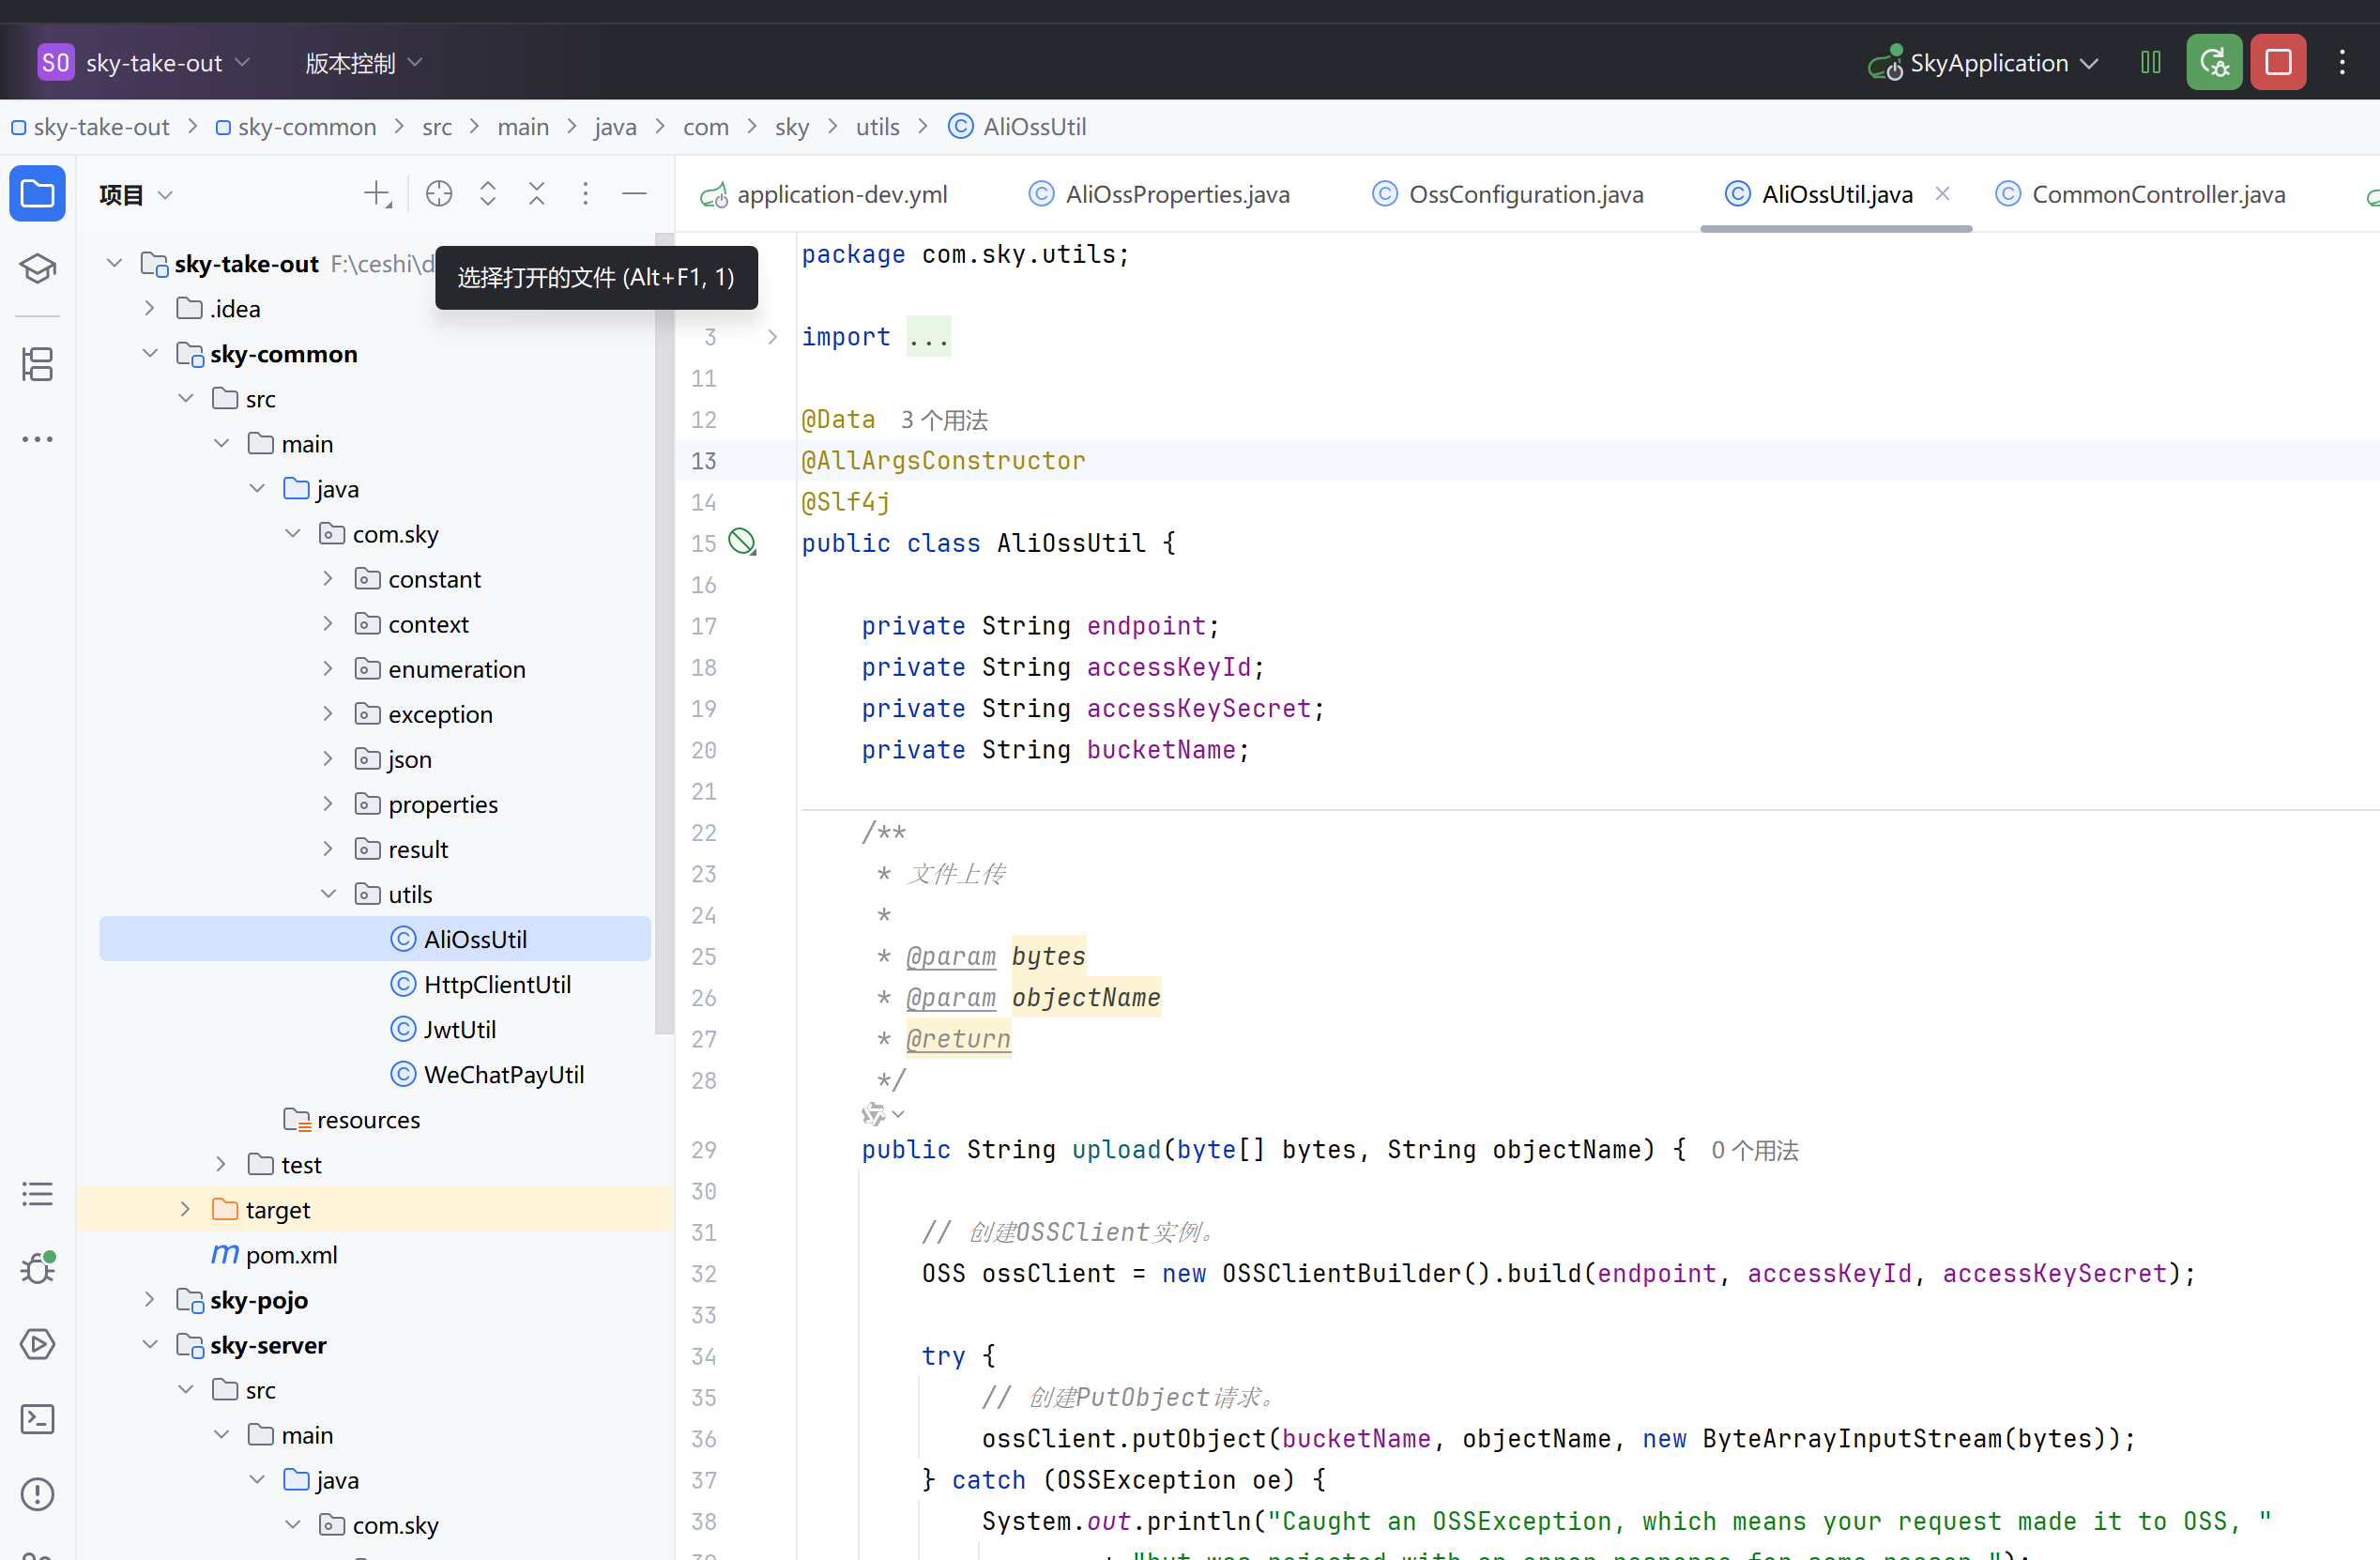Switch to application-dev.yml tab
Image resolution: width=2380 pixels, height=1560 pixels.
[824, 194]
